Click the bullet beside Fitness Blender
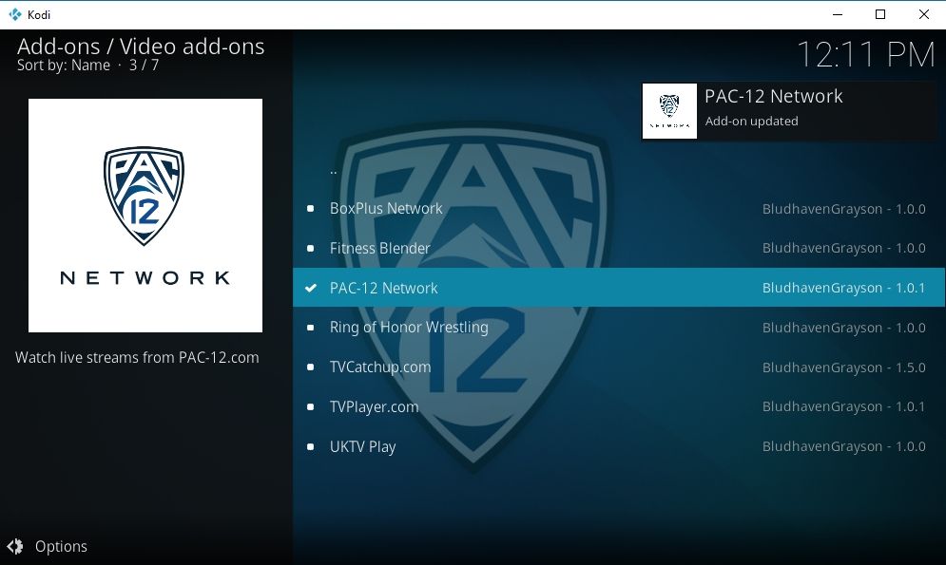 pos(310,248)
